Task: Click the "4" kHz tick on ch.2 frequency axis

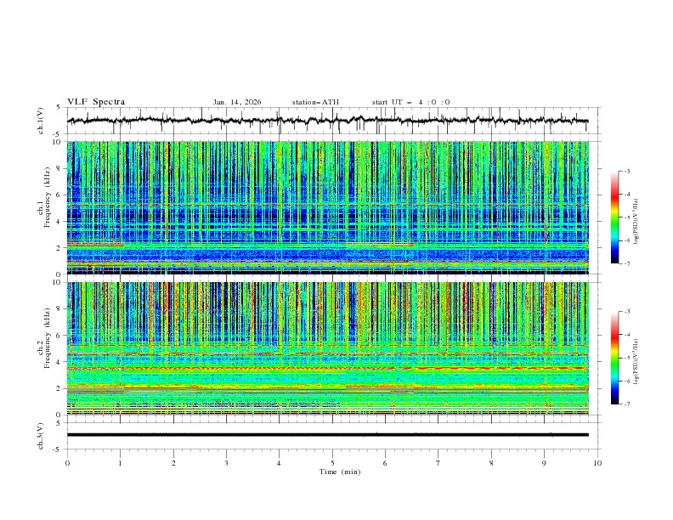Action: click(x=60, y=362)
